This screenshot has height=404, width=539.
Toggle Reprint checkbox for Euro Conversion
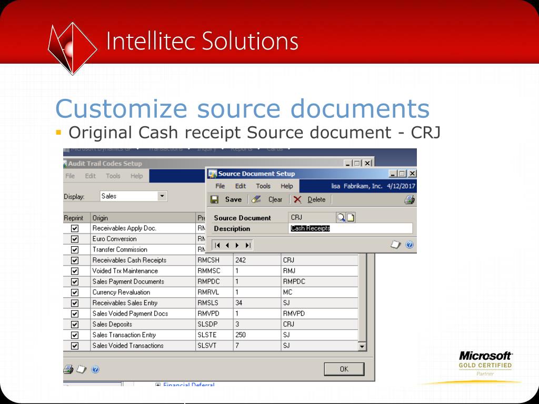pos(75,239)
